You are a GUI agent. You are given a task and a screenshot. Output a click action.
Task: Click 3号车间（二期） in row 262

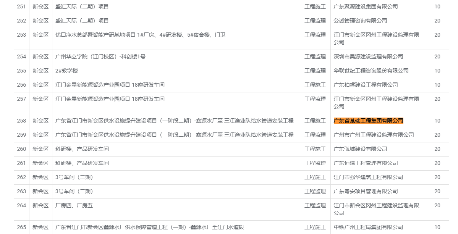[74, 177]
